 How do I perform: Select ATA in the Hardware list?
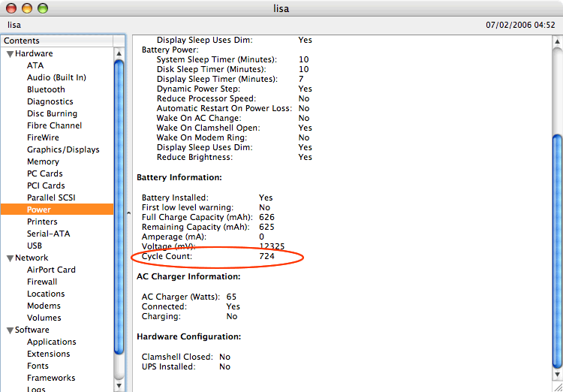[35, 65]
